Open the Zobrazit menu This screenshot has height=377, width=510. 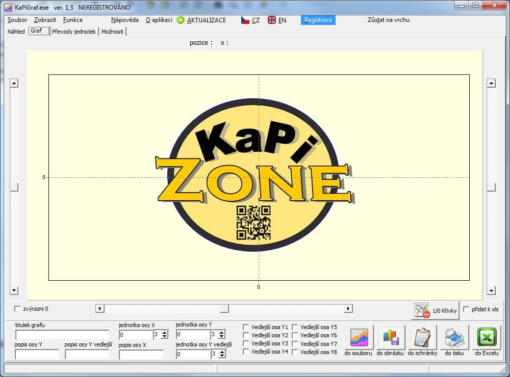coord(45,20)
